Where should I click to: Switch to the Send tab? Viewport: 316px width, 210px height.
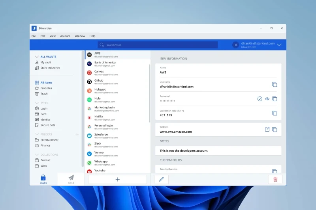click(71, 179)
